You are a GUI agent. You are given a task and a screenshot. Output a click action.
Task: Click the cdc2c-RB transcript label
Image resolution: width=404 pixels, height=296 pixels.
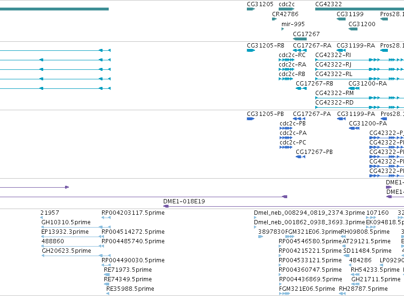point(292,74)
